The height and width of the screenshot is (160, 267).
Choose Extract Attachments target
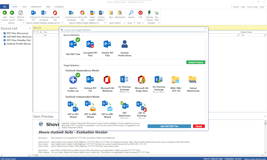(x=193, y=84)
